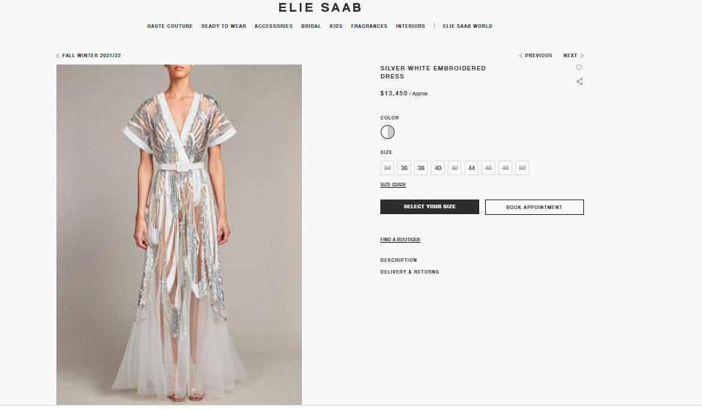This screenshot has width=702, height=410.
Task: Select size 36
Action: point(404,168)
